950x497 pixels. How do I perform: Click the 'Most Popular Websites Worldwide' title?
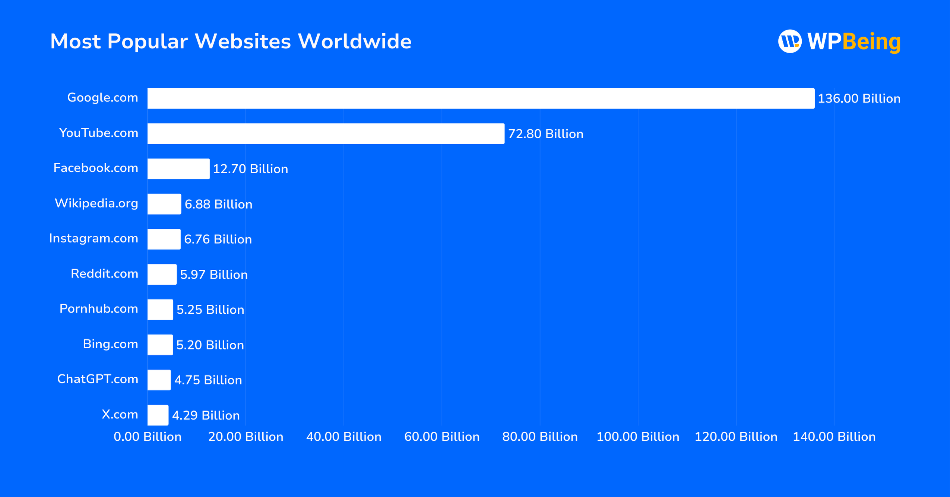[x=231, y=41]
